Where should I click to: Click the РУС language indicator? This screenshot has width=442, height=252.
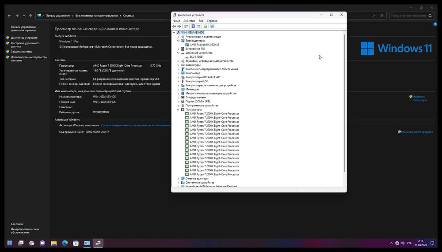(x=409, y=243)
